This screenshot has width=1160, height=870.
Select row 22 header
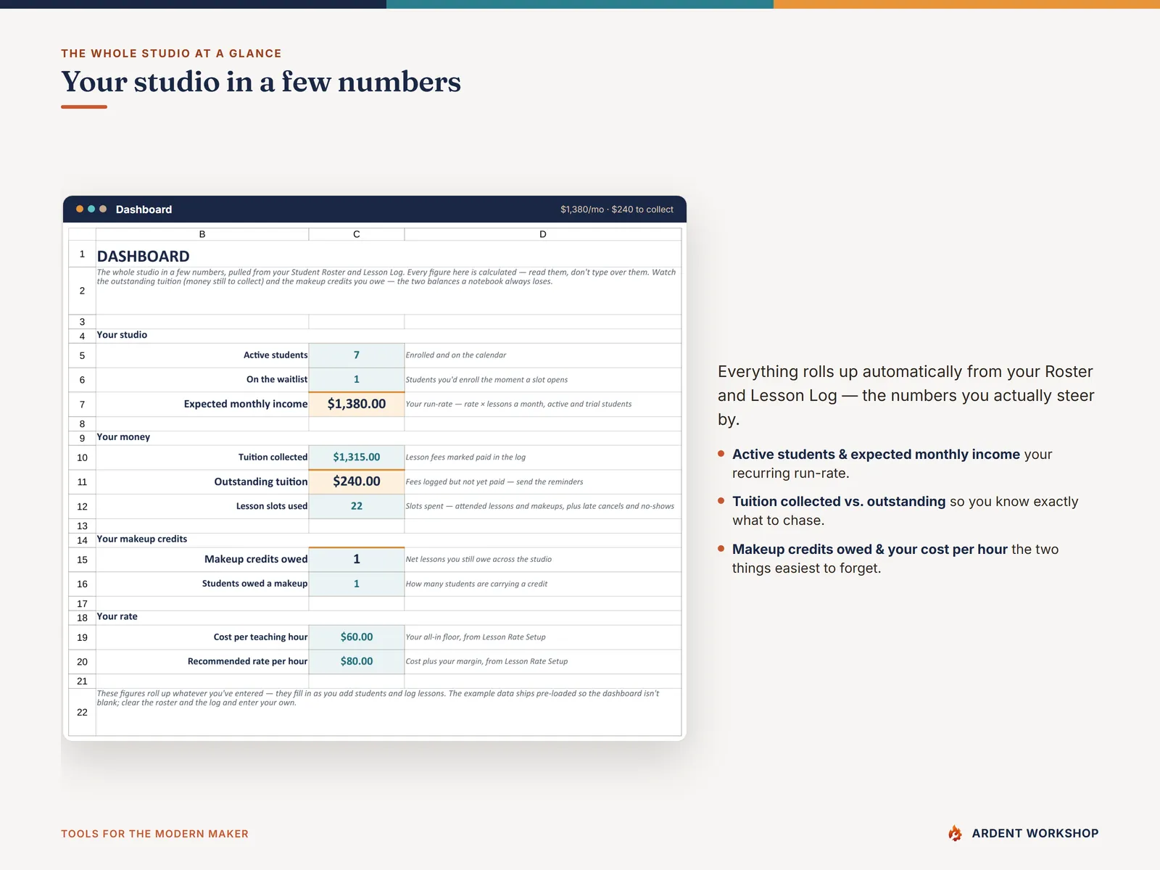(82, 712)
